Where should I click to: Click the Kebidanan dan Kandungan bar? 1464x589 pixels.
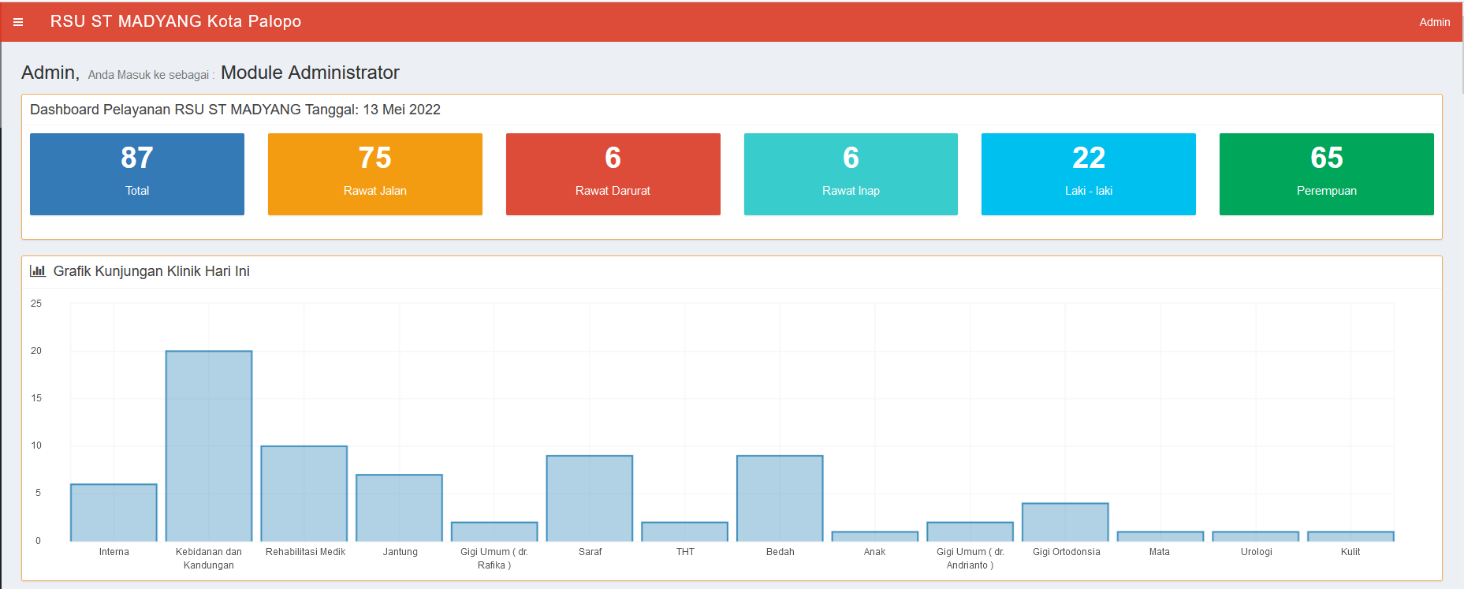(x=209, y=445)
